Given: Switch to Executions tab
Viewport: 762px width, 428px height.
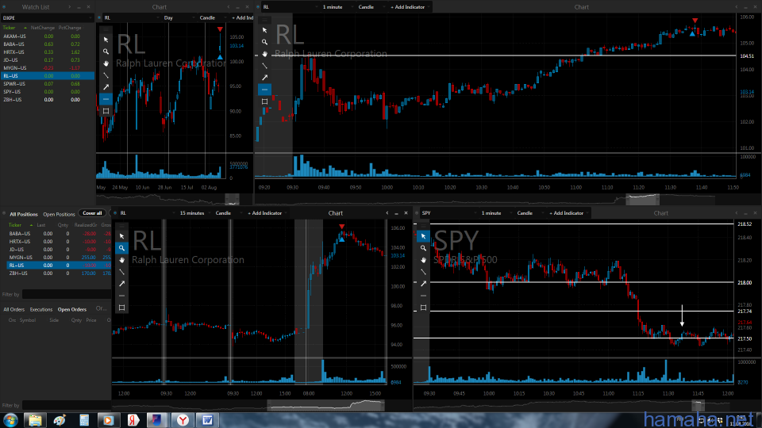Looking at the screenshot, I should coord(40,310).
